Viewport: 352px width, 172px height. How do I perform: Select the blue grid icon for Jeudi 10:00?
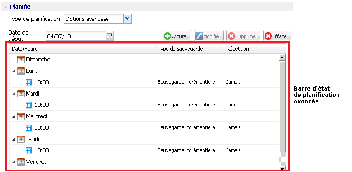tap(29, 151)
